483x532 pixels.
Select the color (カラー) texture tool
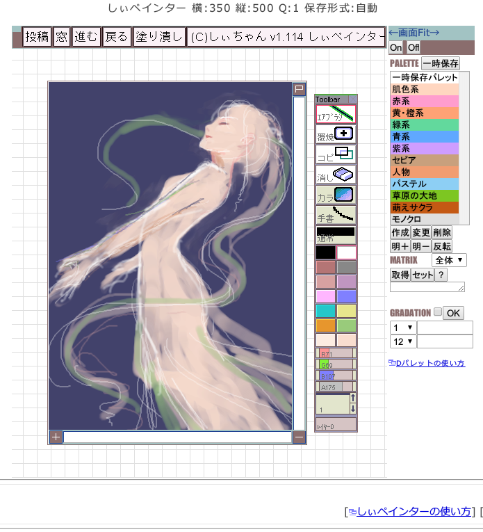coord(336,195)
